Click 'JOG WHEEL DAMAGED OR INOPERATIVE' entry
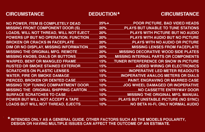Image resolution: width=205 pixels, height=132 pixels. click(x=161, y=85)
